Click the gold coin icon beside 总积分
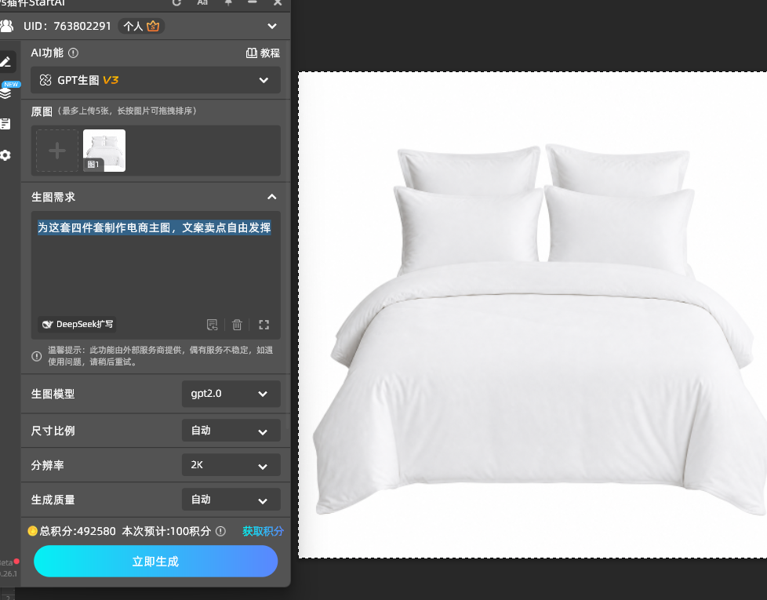Screen dimensions: 767x600 pyautogui.click(x=33, y=531)
